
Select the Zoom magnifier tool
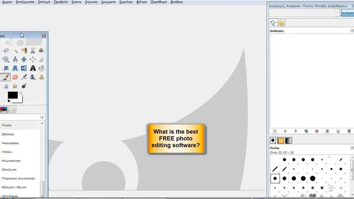point(6,59)
